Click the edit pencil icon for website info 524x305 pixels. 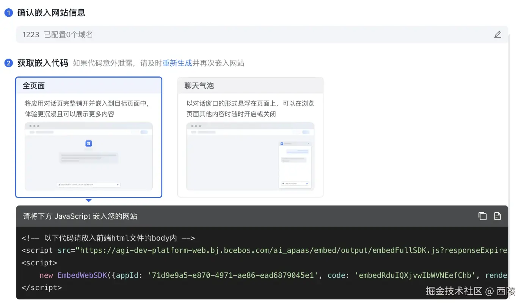coord(497,34)
